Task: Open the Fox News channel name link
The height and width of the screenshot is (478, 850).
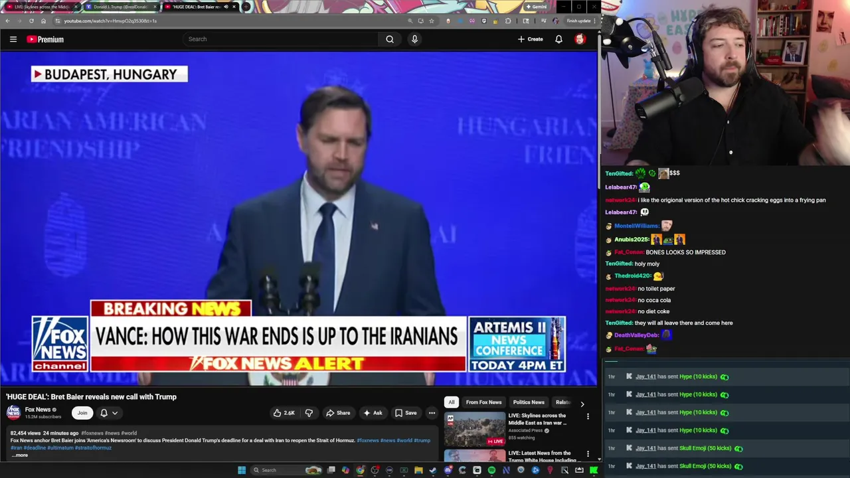Action: click(x=38, y=410)
